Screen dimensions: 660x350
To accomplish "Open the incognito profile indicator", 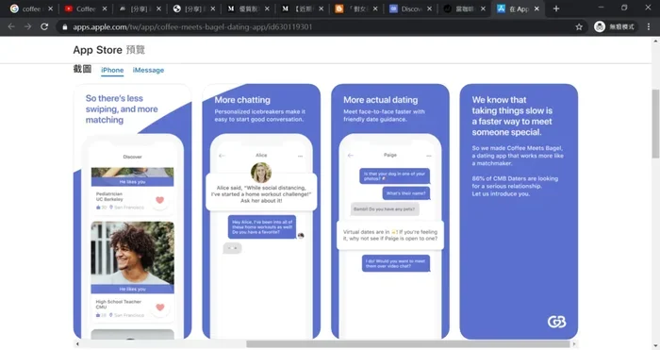I will 615,26.
